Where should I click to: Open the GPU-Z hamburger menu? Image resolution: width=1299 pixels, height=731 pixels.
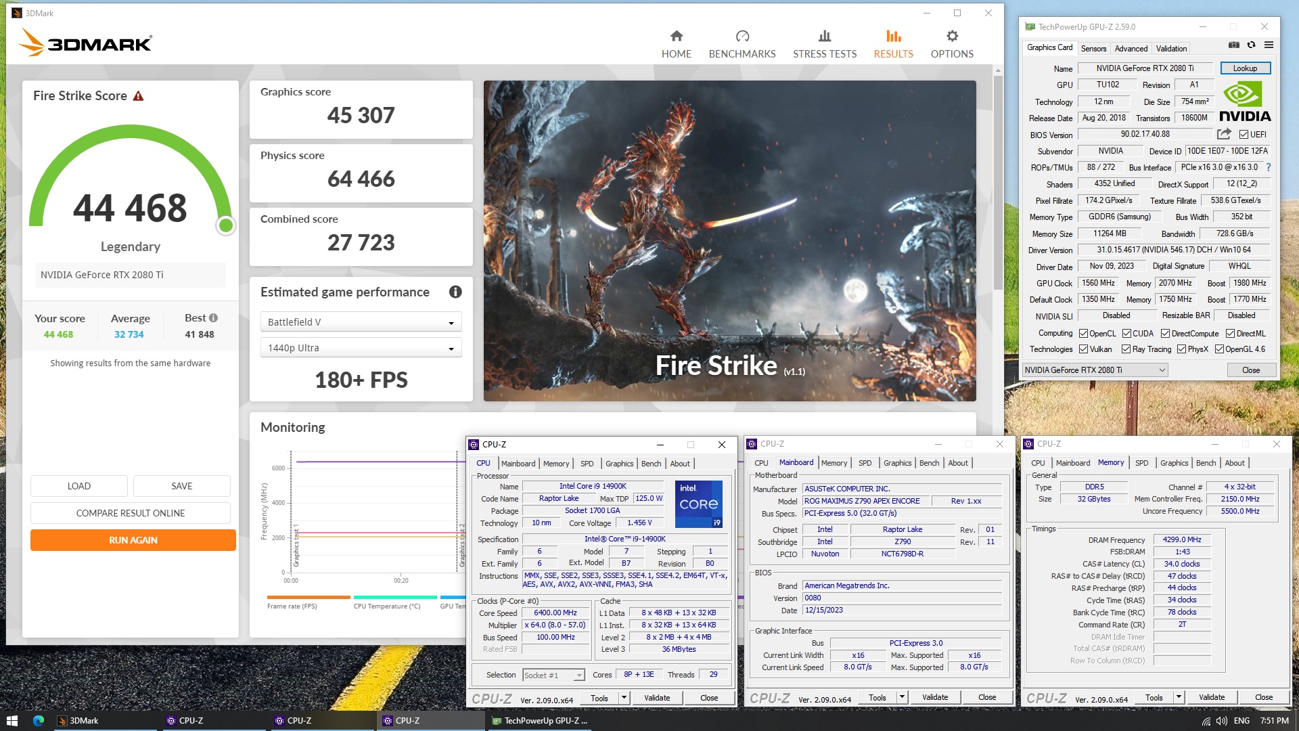pos(1269,45)
